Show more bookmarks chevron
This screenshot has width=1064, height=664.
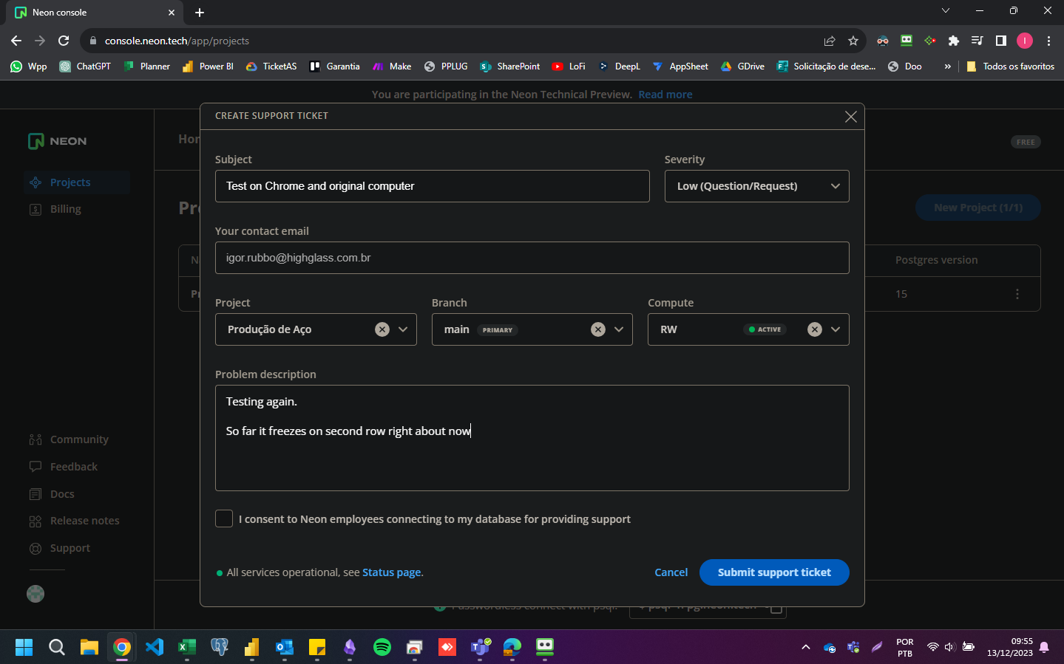(947, 66)
